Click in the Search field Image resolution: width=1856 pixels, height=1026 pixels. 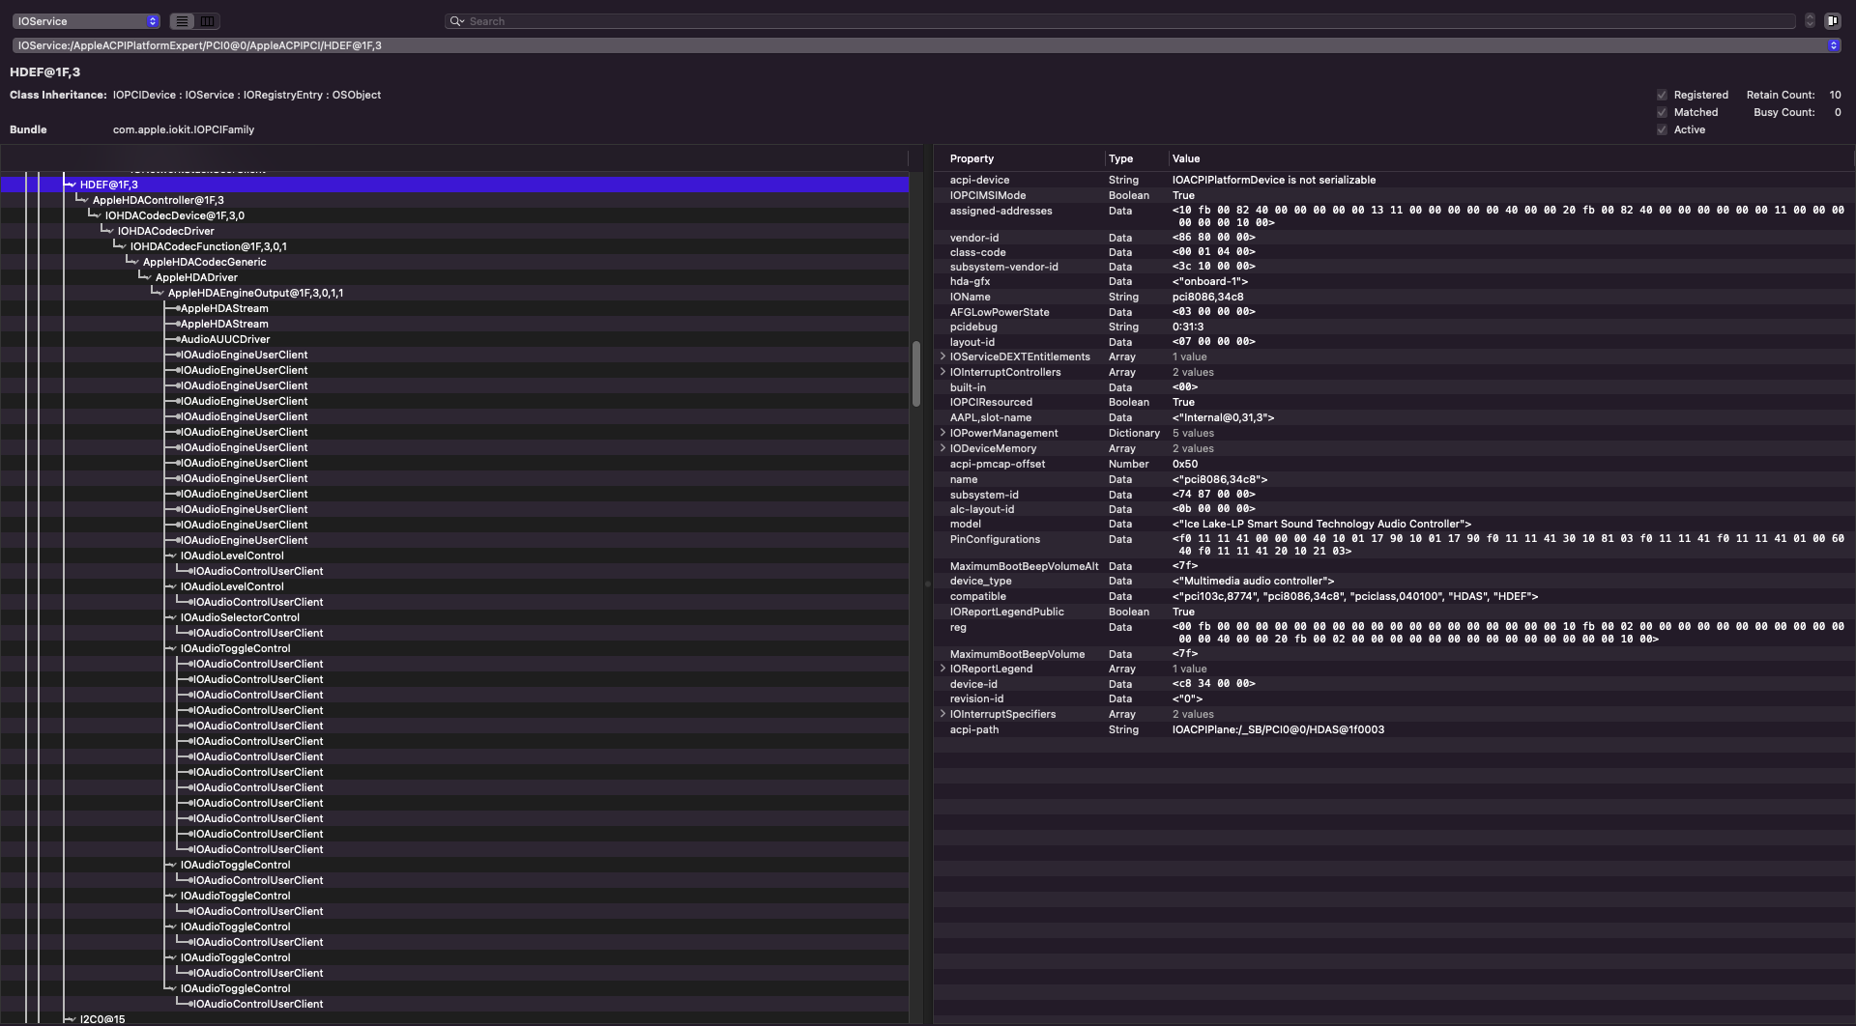[1121, 21]
